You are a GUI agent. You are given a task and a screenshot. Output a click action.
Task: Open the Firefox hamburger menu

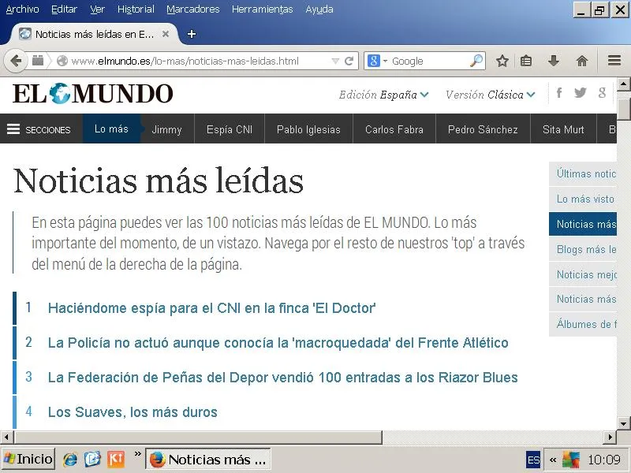(x=614, y=61)
